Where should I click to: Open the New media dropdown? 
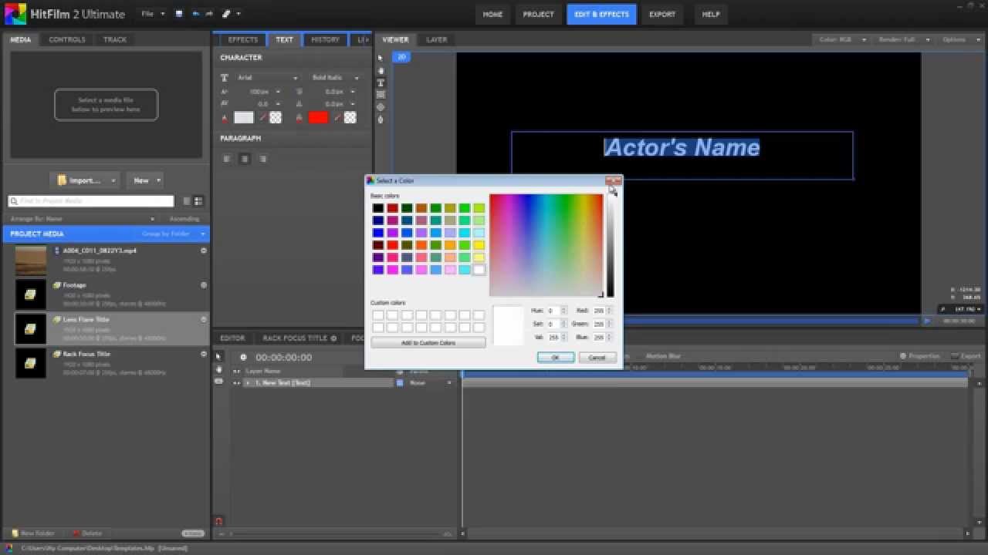coord(144,180)
